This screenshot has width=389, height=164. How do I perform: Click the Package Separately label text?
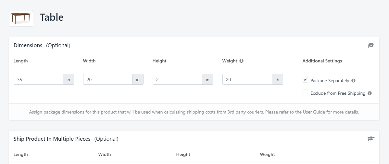(330, 81)
